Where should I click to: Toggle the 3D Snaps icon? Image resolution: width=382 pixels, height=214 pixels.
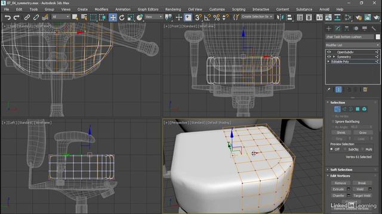click(198, 17)
